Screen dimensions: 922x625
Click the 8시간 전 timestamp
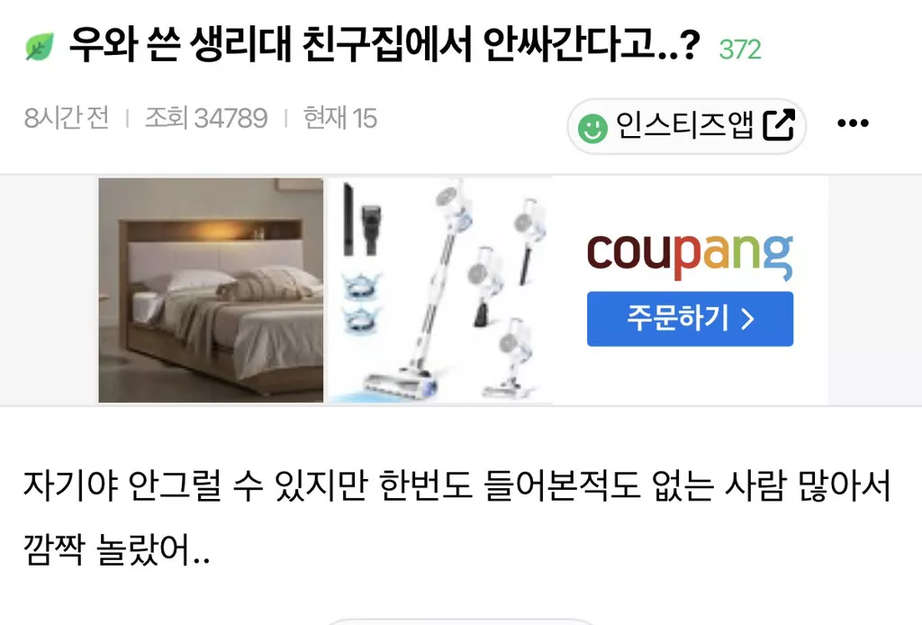[x=67, y=118]
